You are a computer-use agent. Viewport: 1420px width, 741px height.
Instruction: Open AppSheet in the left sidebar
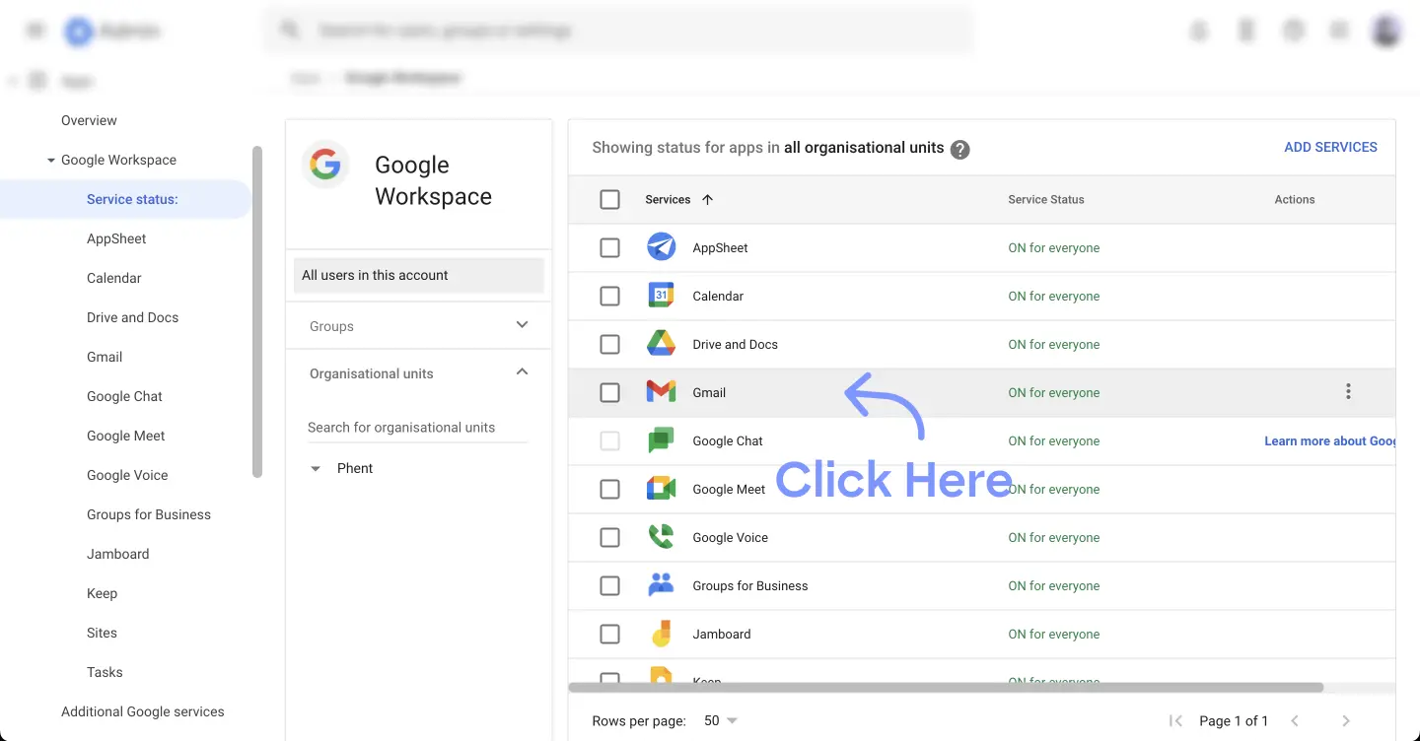tap(116, 238)
